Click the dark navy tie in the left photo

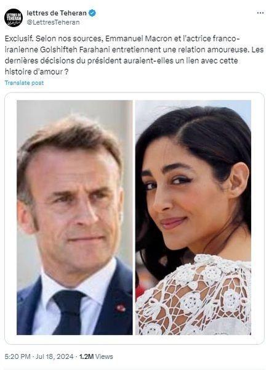click(70, 311)
